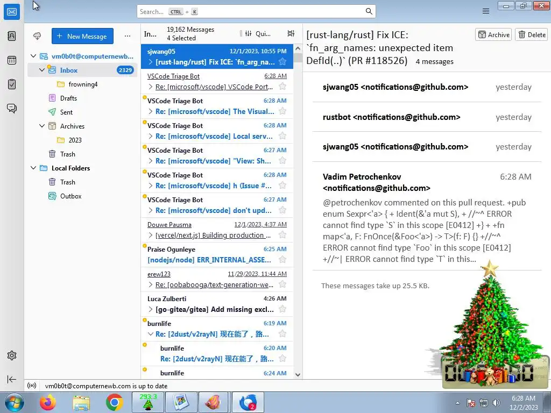This screenshot has width=551, height=413.
Task: Delete the selected conversation
Action: pos(532,34)
